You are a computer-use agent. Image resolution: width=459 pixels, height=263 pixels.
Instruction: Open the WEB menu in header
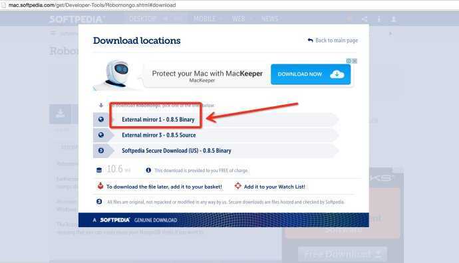[238, 19]
